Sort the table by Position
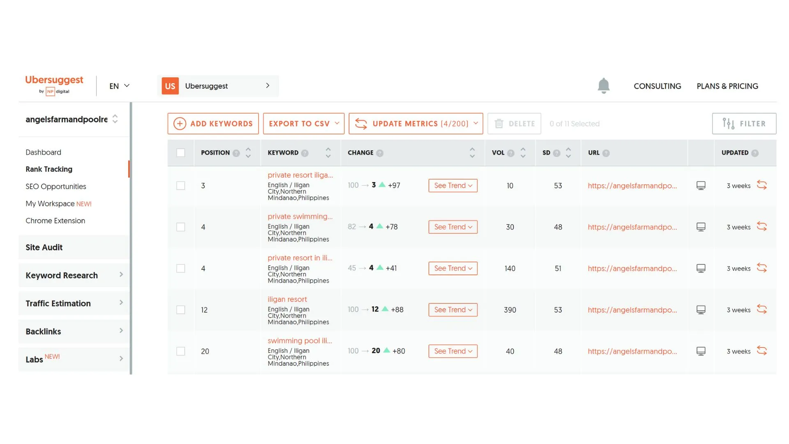Image resolution: width=789 pixels, height=444 pixels. 248,153
